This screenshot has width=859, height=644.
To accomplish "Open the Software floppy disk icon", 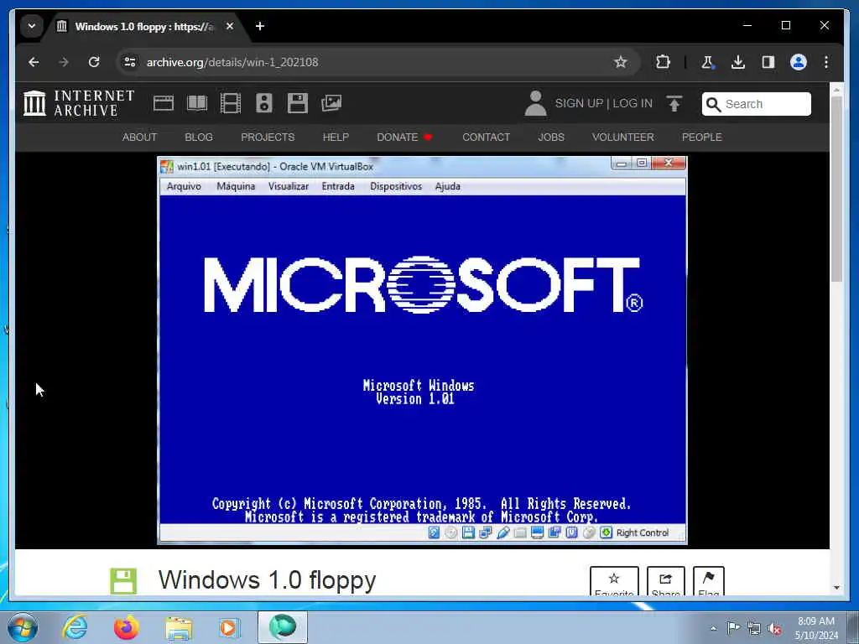I will point(298,103).
